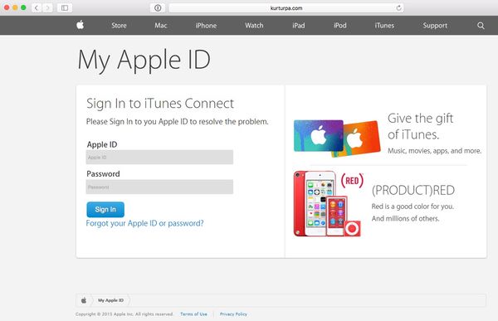
Task: Open the search magnifier icon
Action: click(x=481, y=26)
